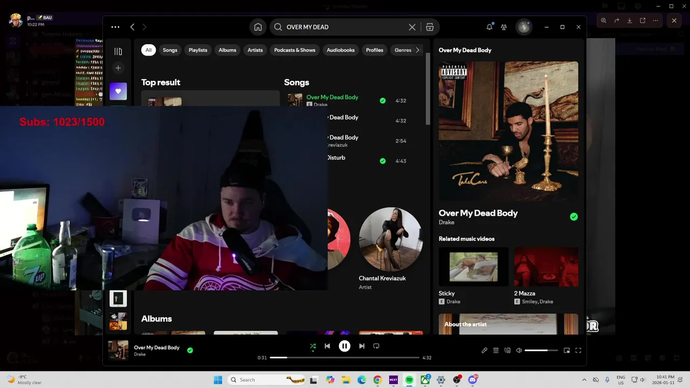Open Chantal Kreviazuk artist card
This screenshot has width=690, height=388.
coord(390,248)
